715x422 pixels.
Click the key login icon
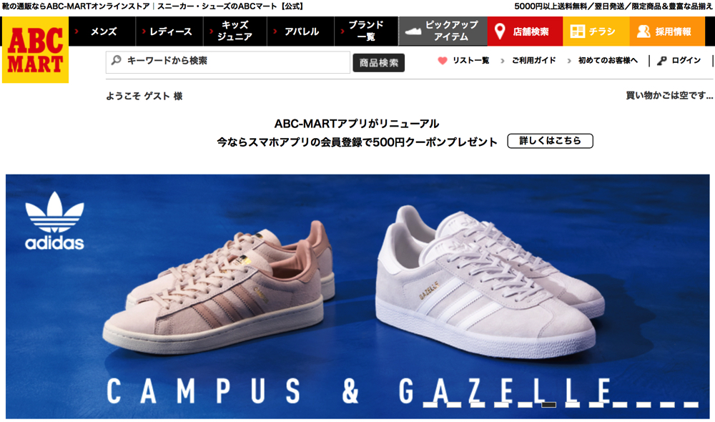tap(661, 61)
